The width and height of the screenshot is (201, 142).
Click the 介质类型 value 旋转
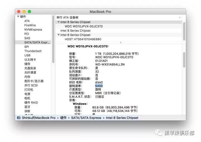[x=98, y=89]
